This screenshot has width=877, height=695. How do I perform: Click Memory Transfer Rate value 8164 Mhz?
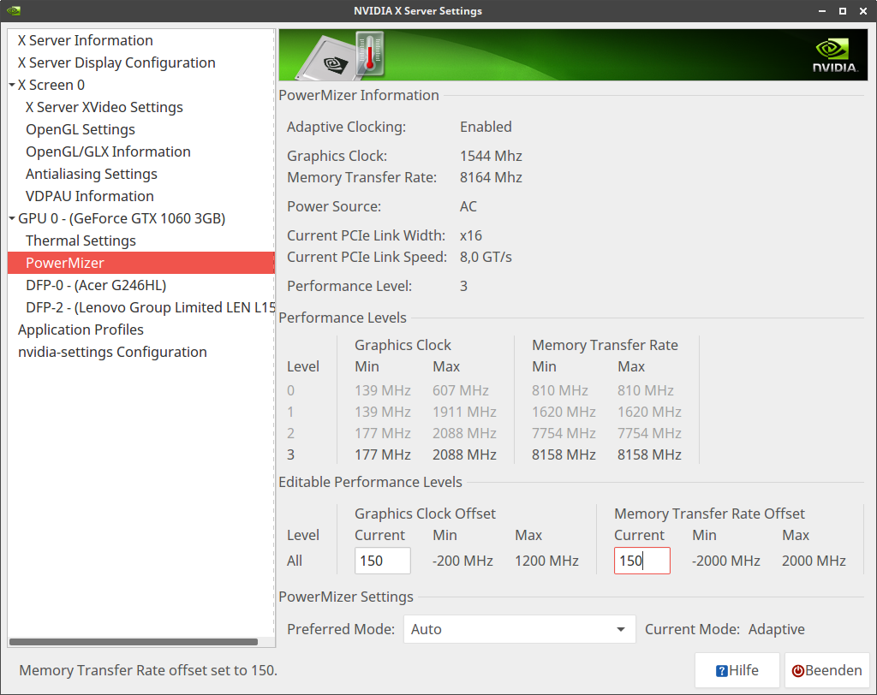pos(491,178)
